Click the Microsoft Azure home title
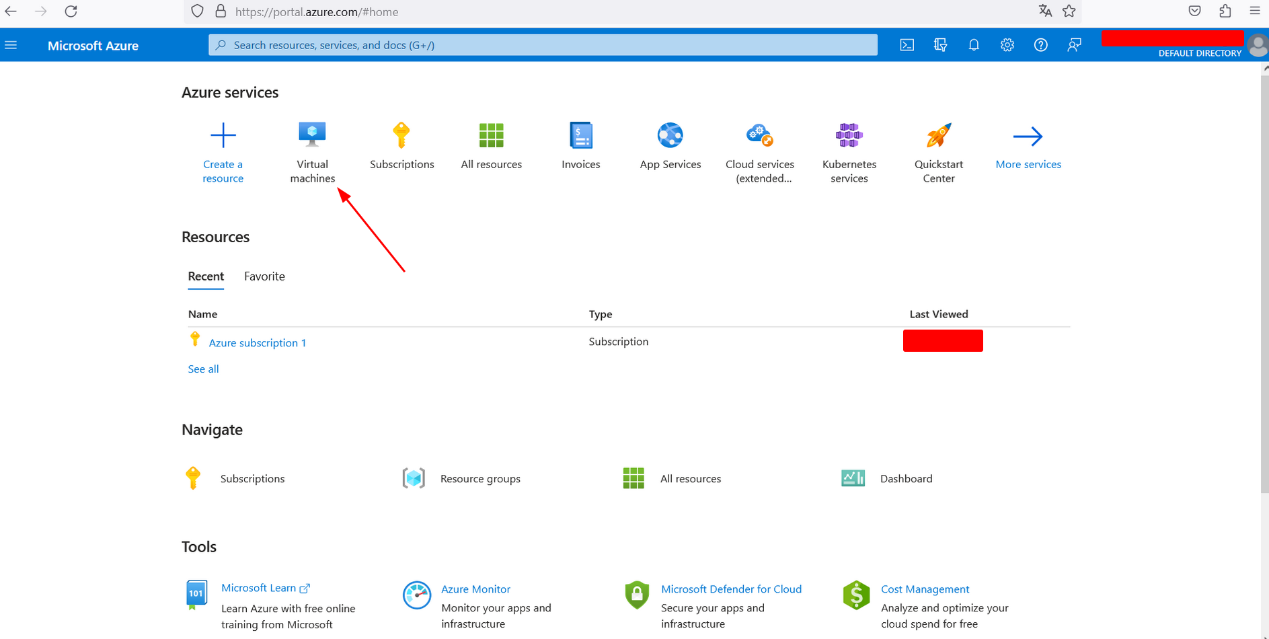 tap(93, 46)
